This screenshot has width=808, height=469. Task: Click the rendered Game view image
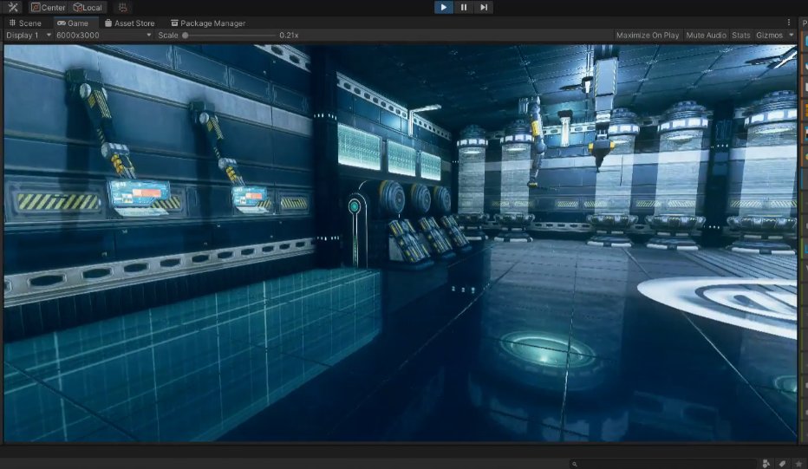click(x=400, y=243)
